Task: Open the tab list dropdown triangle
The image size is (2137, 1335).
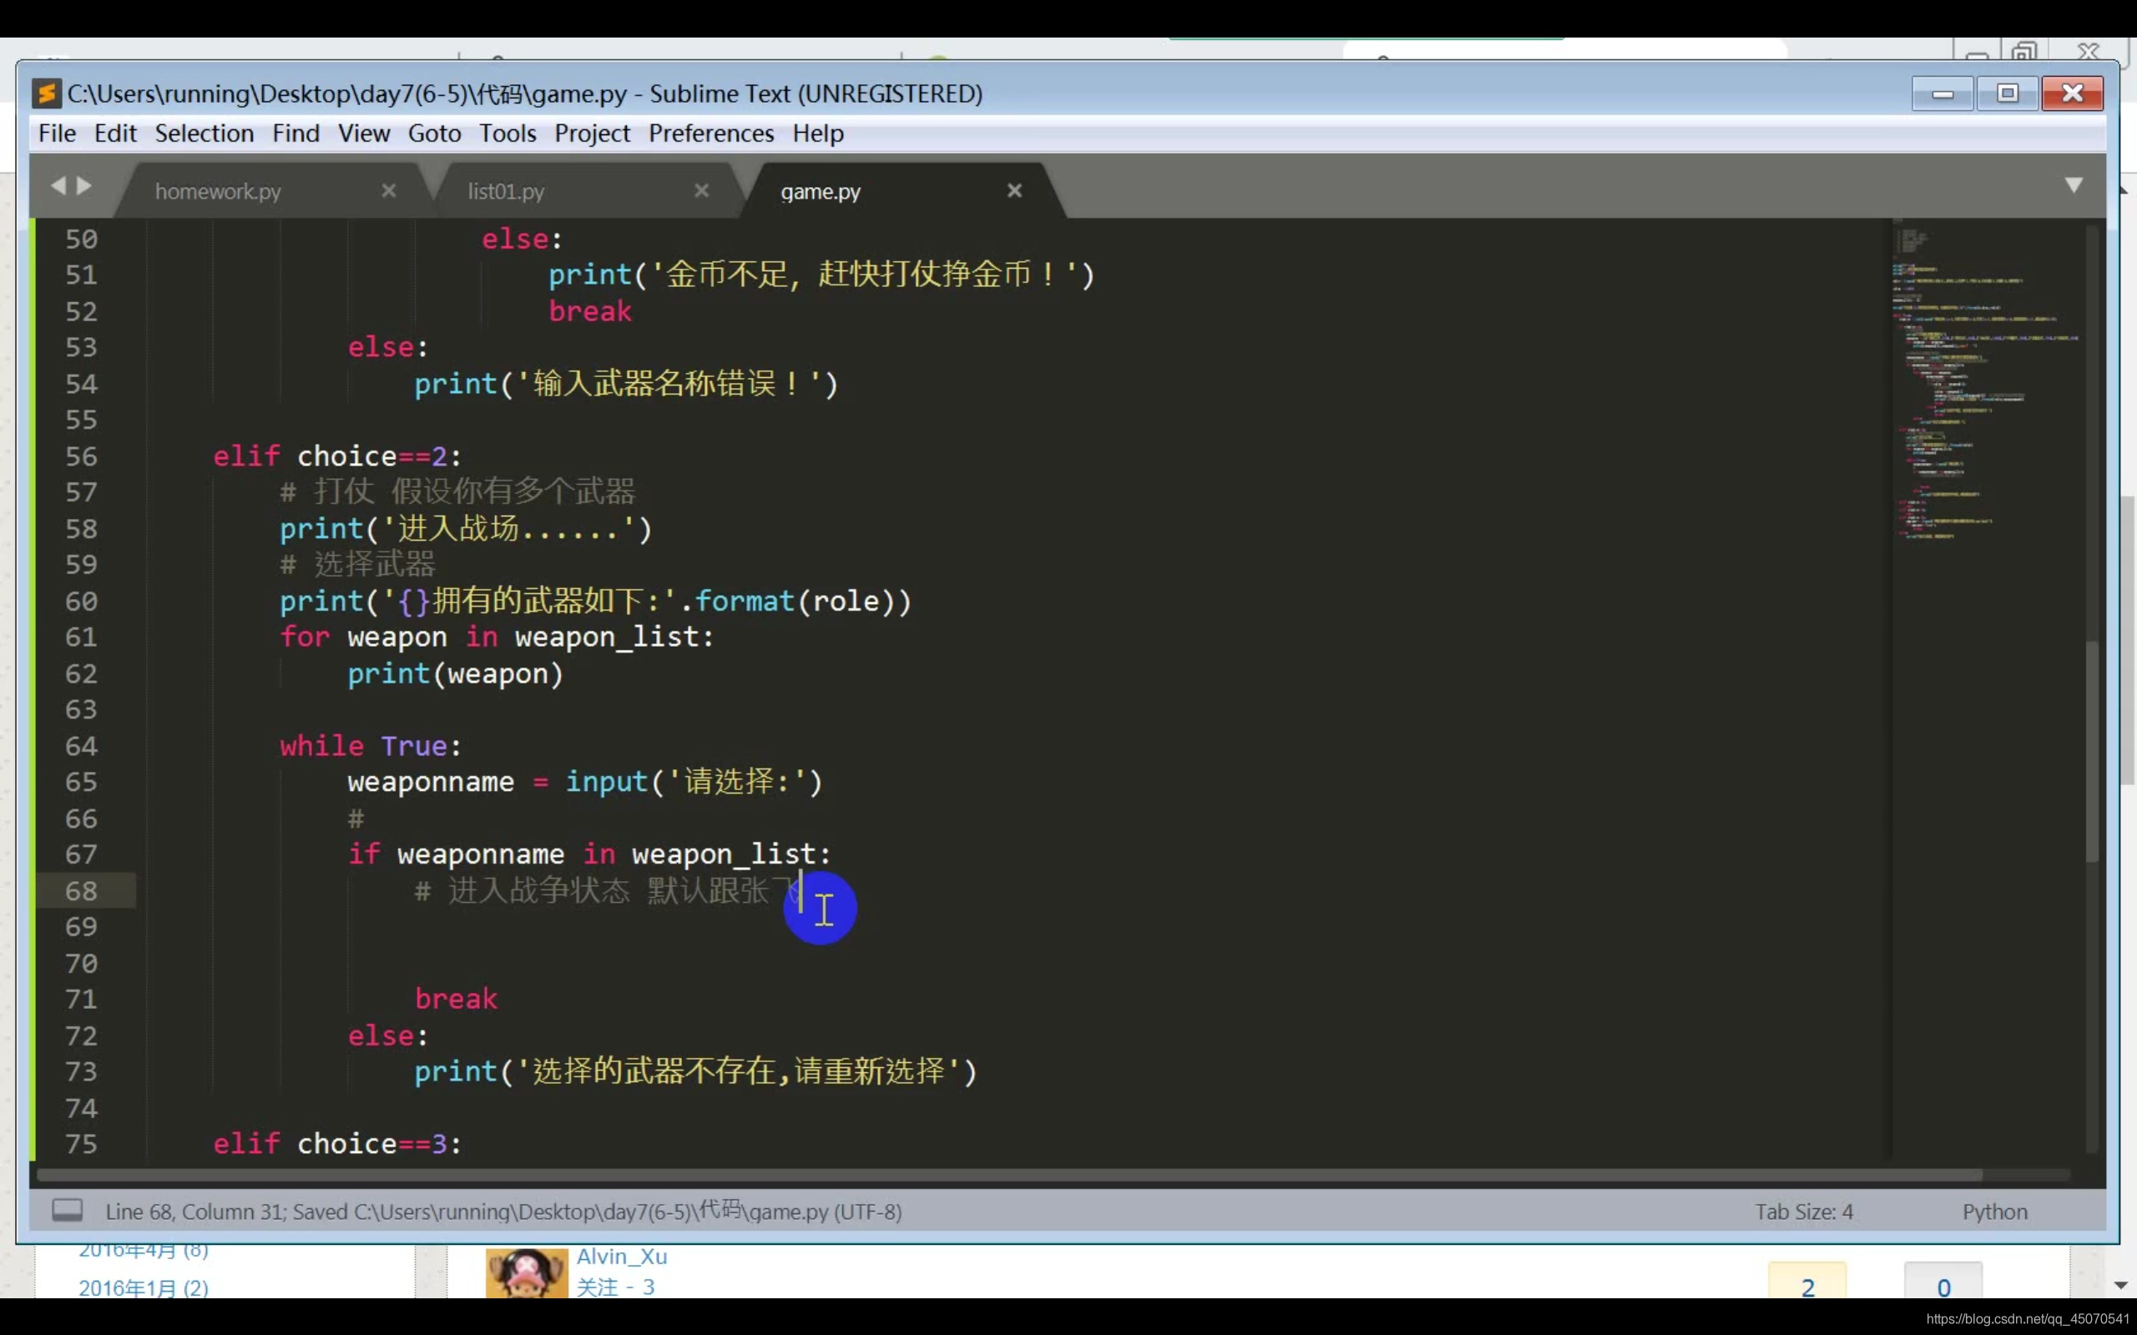Action: point(2074,184)
